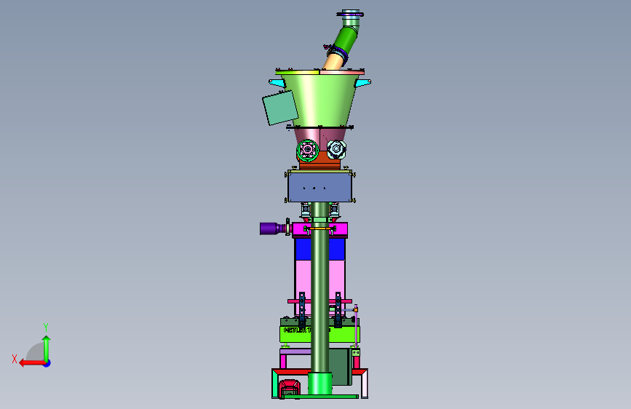Pick the green inclined inlet pipe segment
Viewport: 631px width, 409px height.
tap(346, 39)
